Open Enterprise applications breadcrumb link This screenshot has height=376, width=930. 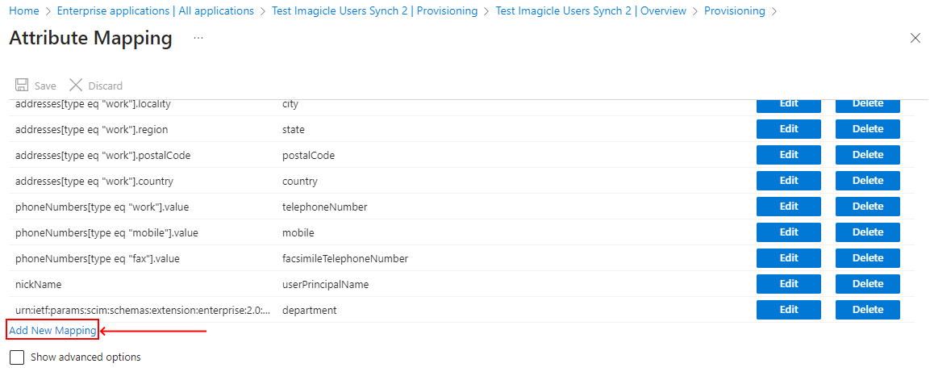coord(155,11)
